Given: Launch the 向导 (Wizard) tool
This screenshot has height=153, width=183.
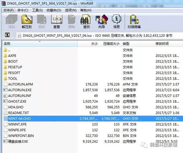Looking at the screenshot, I should (x=102, y=21).
